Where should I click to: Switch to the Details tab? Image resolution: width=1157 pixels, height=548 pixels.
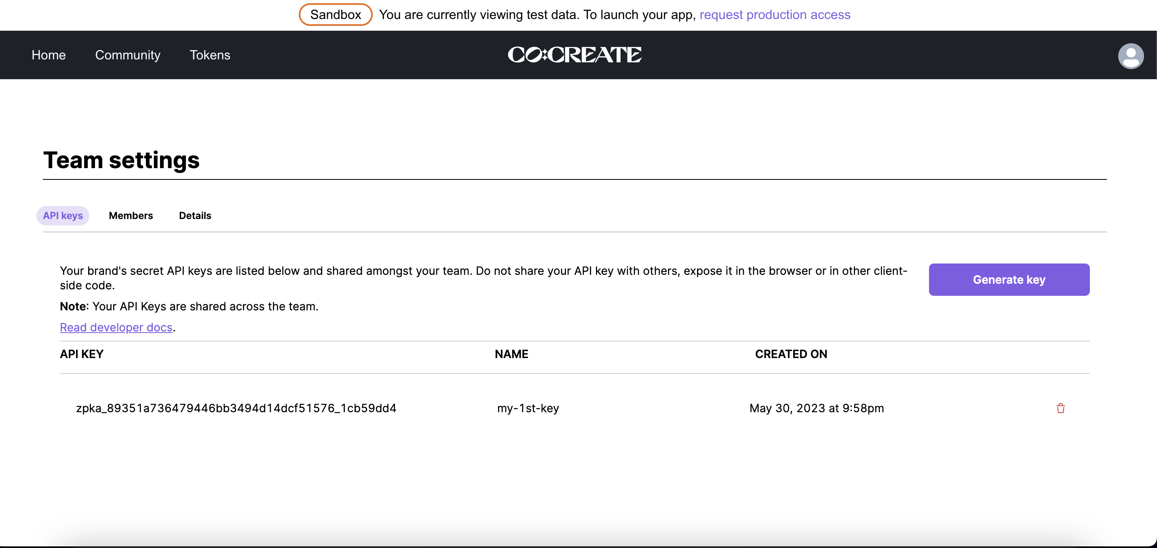(195, 215)
